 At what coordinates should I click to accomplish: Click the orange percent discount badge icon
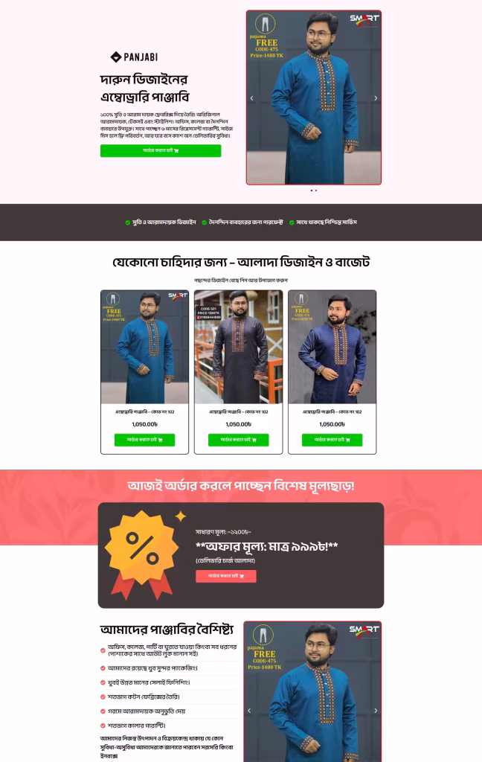(142, 554)
